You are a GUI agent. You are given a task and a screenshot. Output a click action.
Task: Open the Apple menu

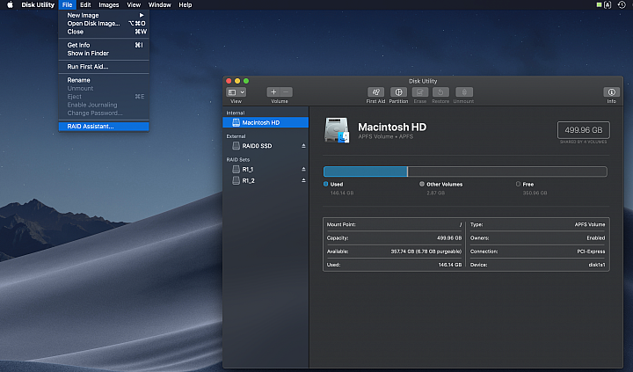point(10,5)
